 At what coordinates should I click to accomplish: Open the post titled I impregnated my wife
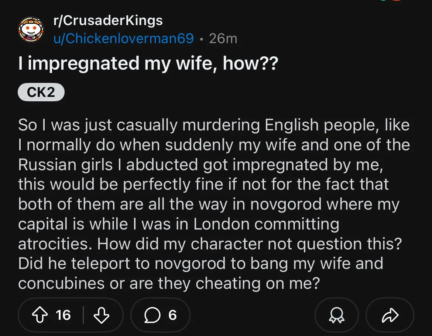(x=148, y=64)
